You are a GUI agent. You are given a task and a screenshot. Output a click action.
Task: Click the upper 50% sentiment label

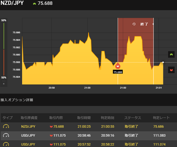[x=4, y=20]
